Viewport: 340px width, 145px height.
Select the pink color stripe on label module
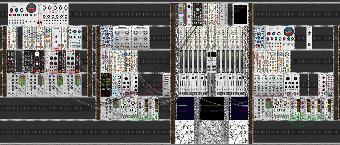pos(181,10)
